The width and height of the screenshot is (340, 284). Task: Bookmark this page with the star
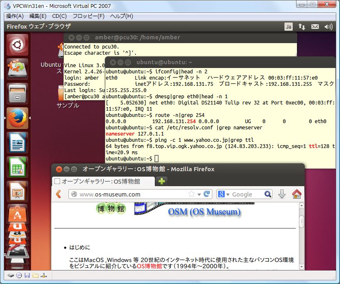(x=192, y=194)
